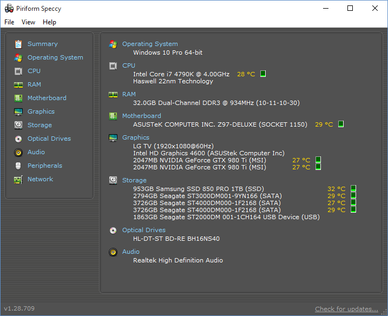Select Audio in the sidebar

(36, 152)
